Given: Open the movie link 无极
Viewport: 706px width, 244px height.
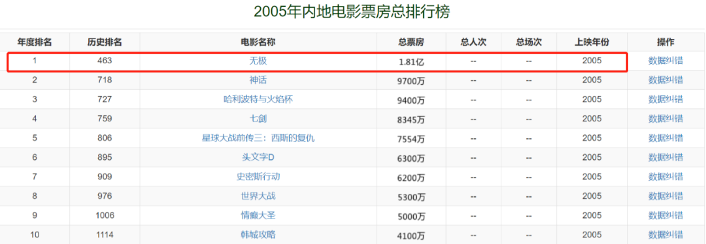Looking at the screenshot, I should [x=258, y=61].
